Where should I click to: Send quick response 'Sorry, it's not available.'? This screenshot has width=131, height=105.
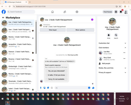[56, 79]
